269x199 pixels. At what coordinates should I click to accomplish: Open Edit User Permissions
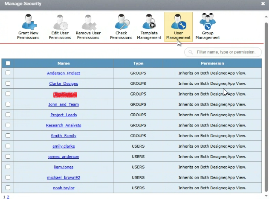click(60, 27)
